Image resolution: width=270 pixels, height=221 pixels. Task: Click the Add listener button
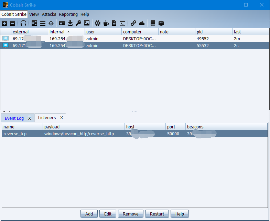(x=89, y=214)
